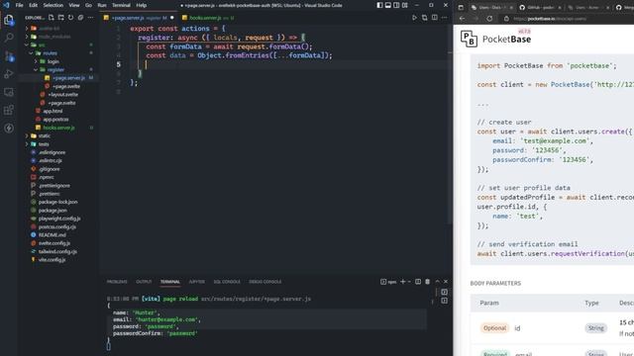634x356 pixels.
Task: Open the Source Control view in the activity bar
Action: coord(9,56)
